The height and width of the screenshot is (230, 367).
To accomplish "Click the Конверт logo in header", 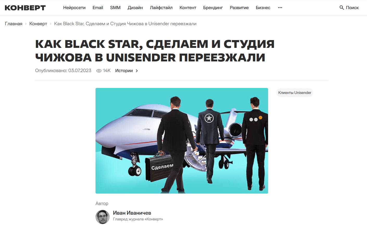I will [x=25, y=8].
